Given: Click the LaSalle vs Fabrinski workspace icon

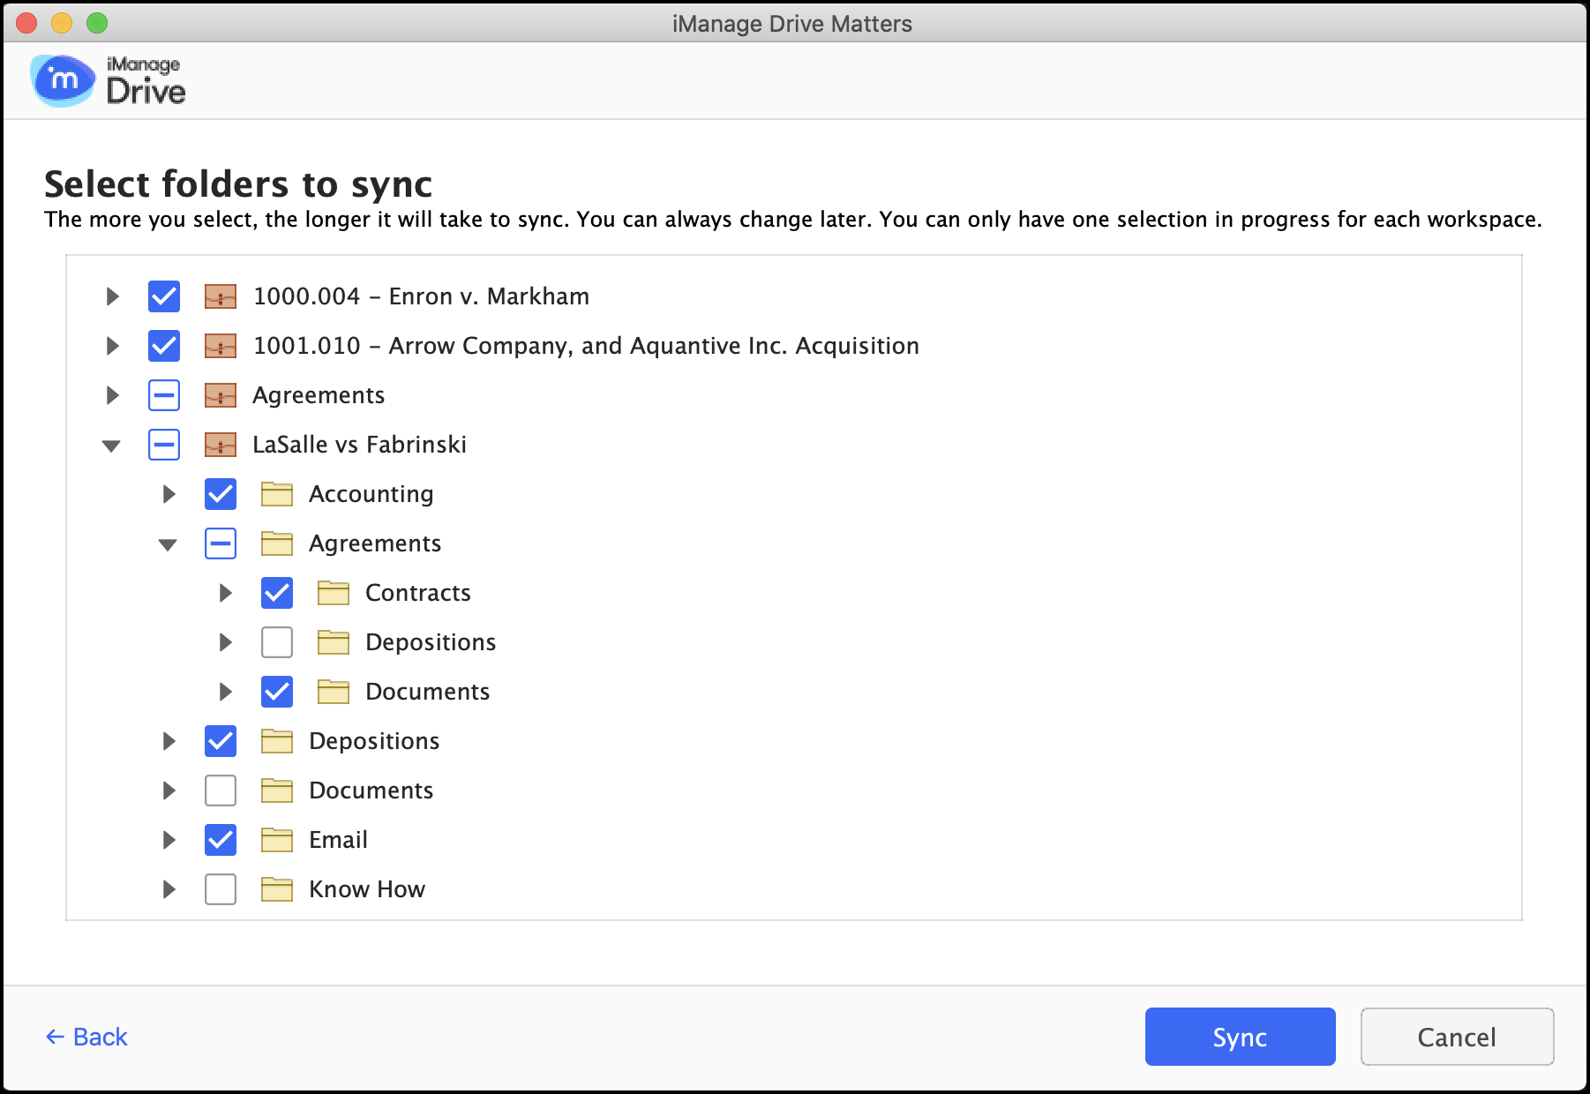Looking at the screenshot, I should coord(220,445).
